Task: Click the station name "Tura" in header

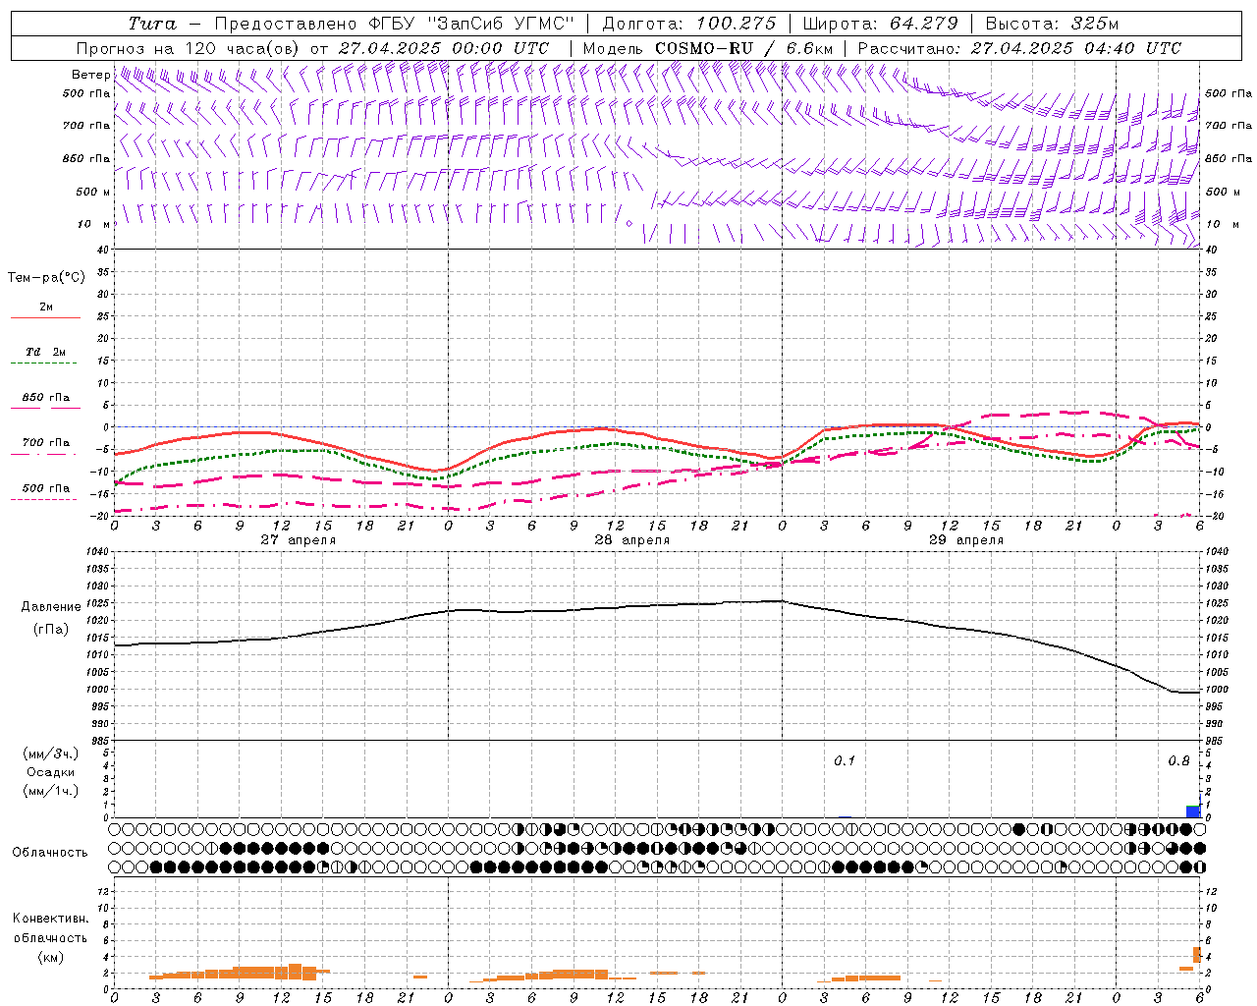Action: point(152,24)
